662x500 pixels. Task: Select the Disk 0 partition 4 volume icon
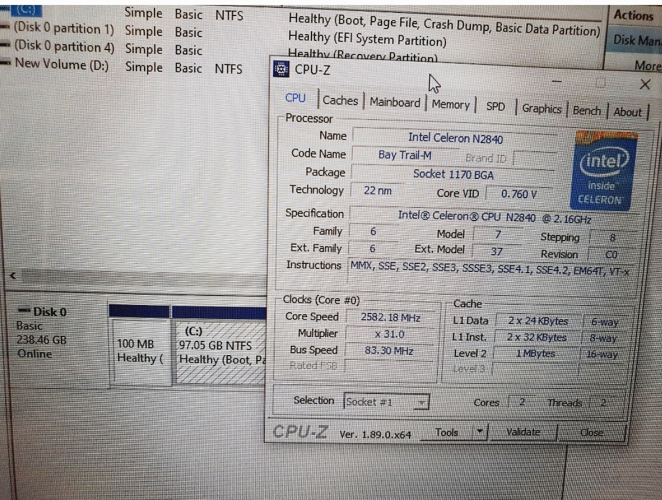tap(6, 48)
